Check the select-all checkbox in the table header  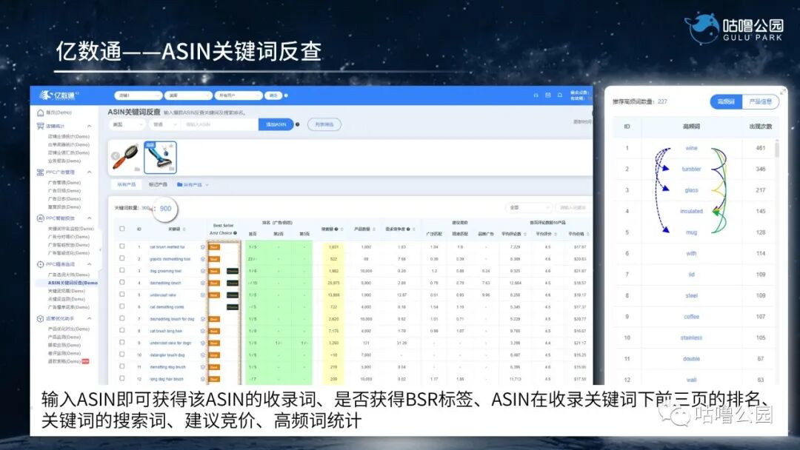click(x=121, y=228)
